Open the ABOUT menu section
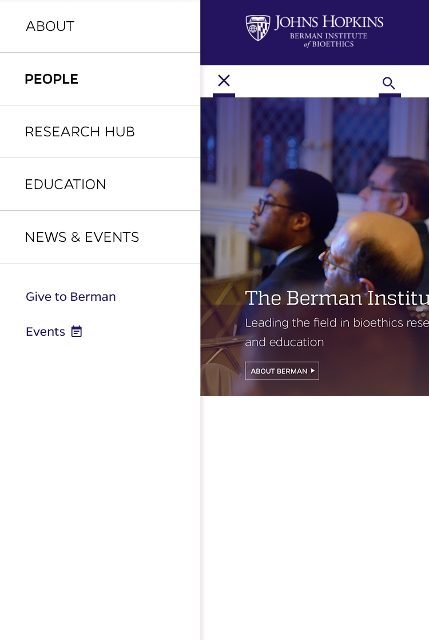This screenshot has height=640, width=429. [100, 26]
